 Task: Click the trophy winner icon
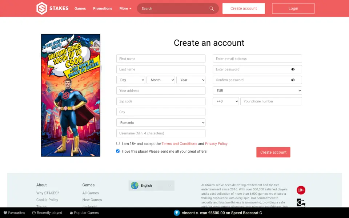click(177, 213)
